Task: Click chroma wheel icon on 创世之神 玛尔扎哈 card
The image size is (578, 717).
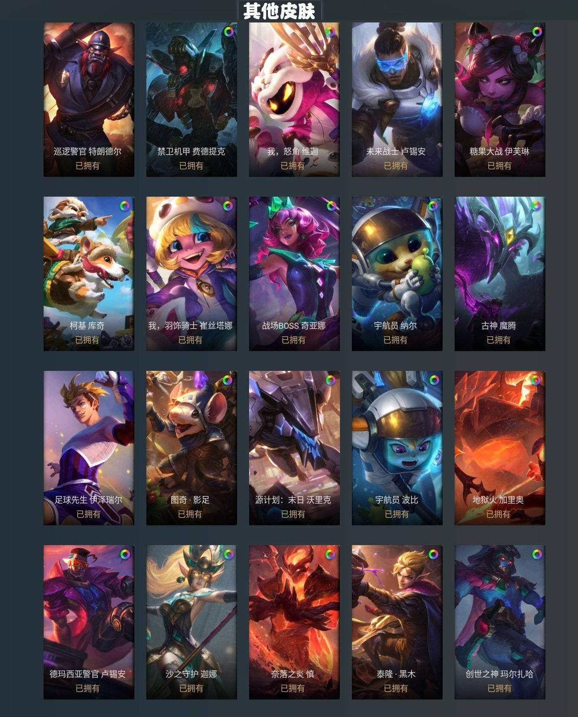Action: click(537, 554)
